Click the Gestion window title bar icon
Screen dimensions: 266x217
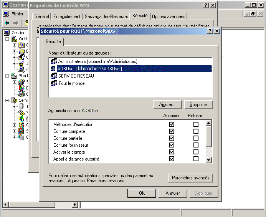click(6, 5)
